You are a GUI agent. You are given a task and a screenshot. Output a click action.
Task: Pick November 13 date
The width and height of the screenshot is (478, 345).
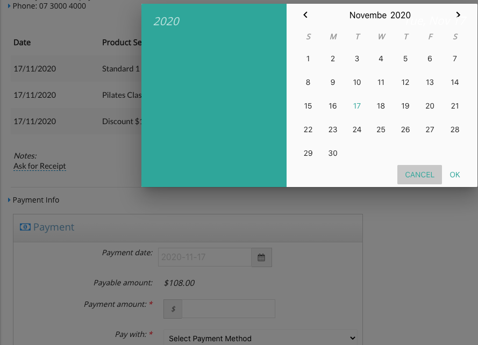click(x=430, y=82)
